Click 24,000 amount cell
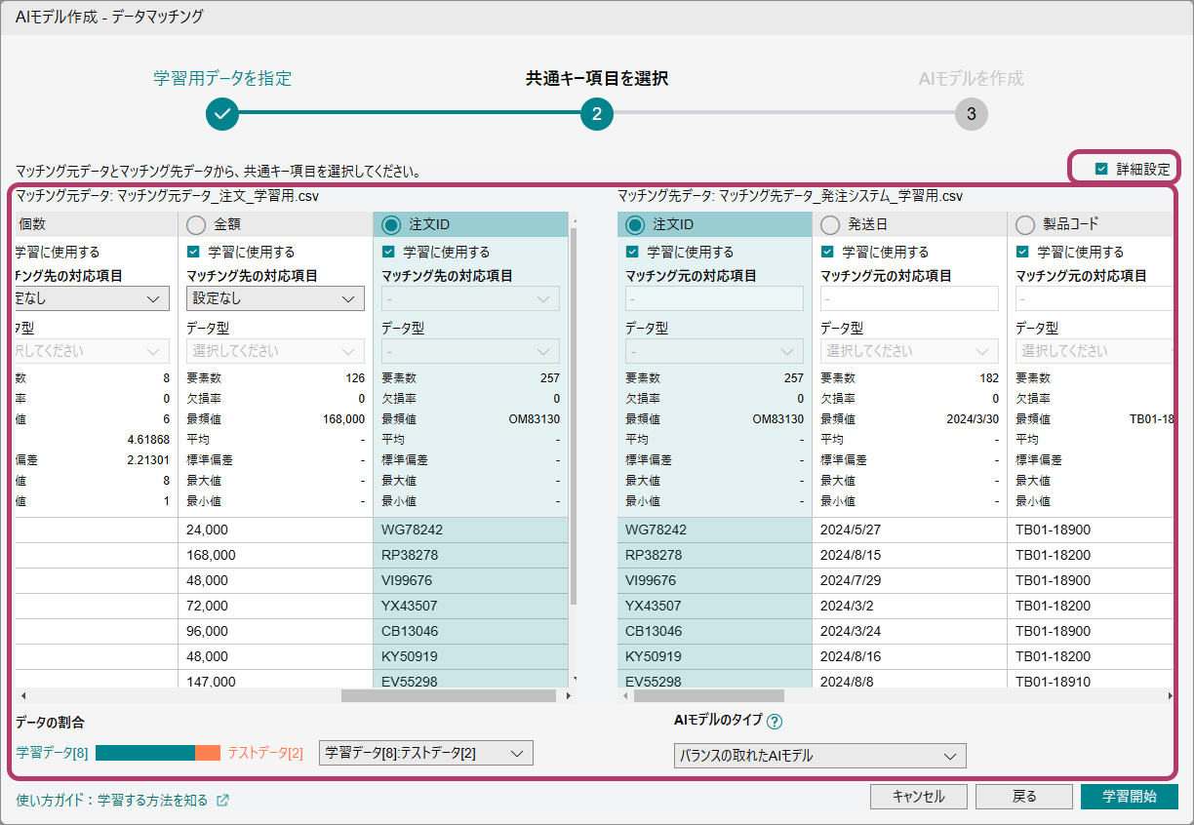Screen dimensions: 1194x825 point(275,530)
